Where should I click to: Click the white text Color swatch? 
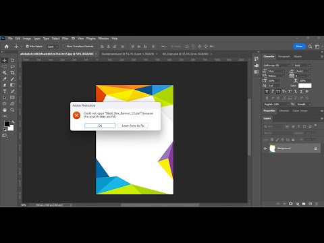(305, 86)
